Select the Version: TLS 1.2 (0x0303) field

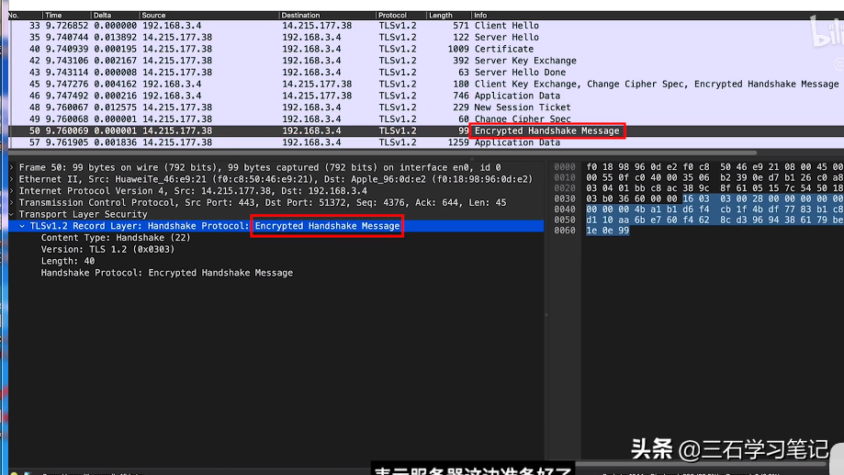click(107, 249)
